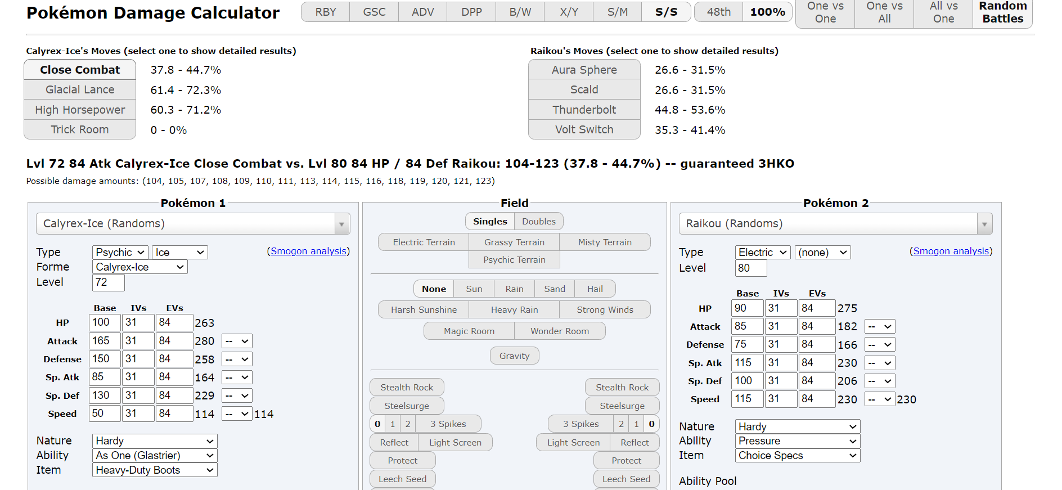Toggle Reflect on Pokémon 1's side

(394, 442)
